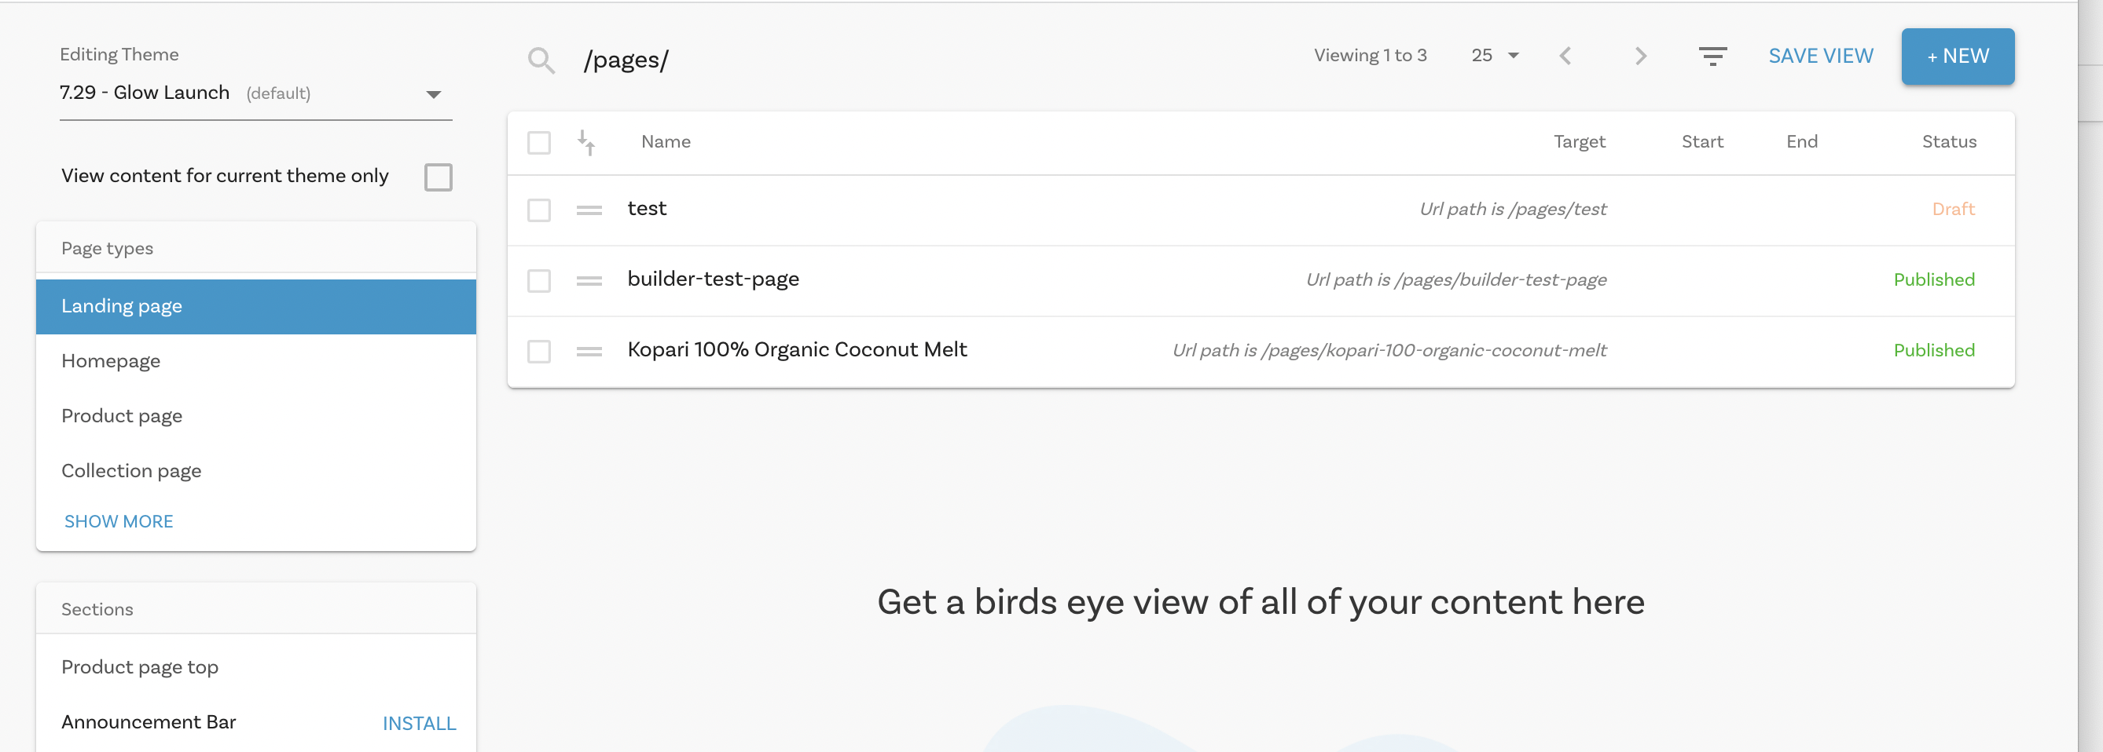Click the search magnifier icon
Viewport: 2103px width, 752px height.
coord(541,60)
